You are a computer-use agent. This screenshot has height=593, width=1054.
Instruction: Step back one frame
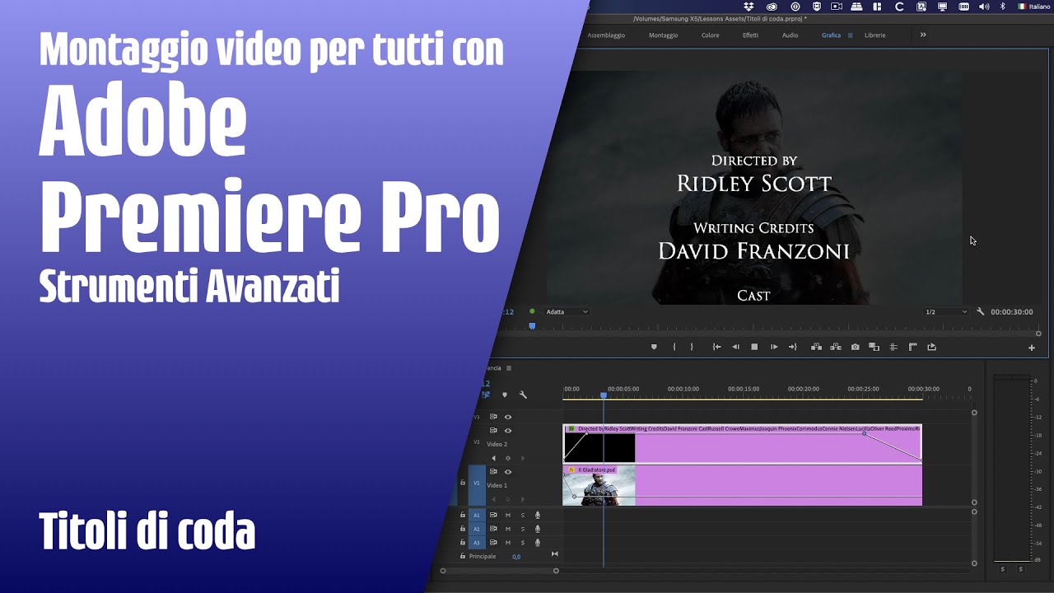[735, 347]
